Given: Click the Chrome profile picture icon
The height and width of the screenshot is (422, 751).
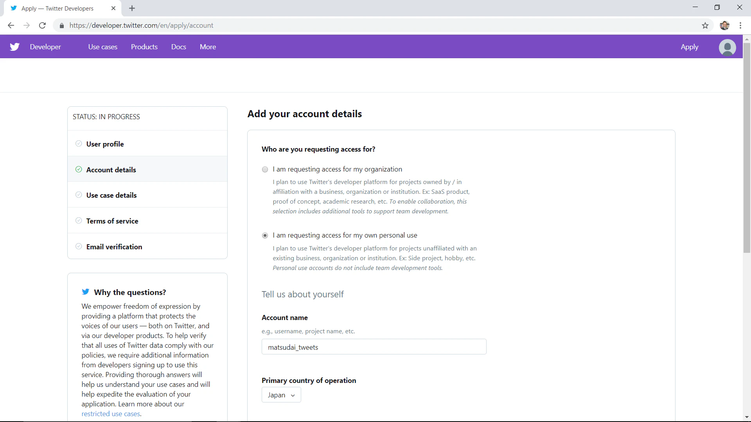Looking at the screenshot, I should [724, 25].
